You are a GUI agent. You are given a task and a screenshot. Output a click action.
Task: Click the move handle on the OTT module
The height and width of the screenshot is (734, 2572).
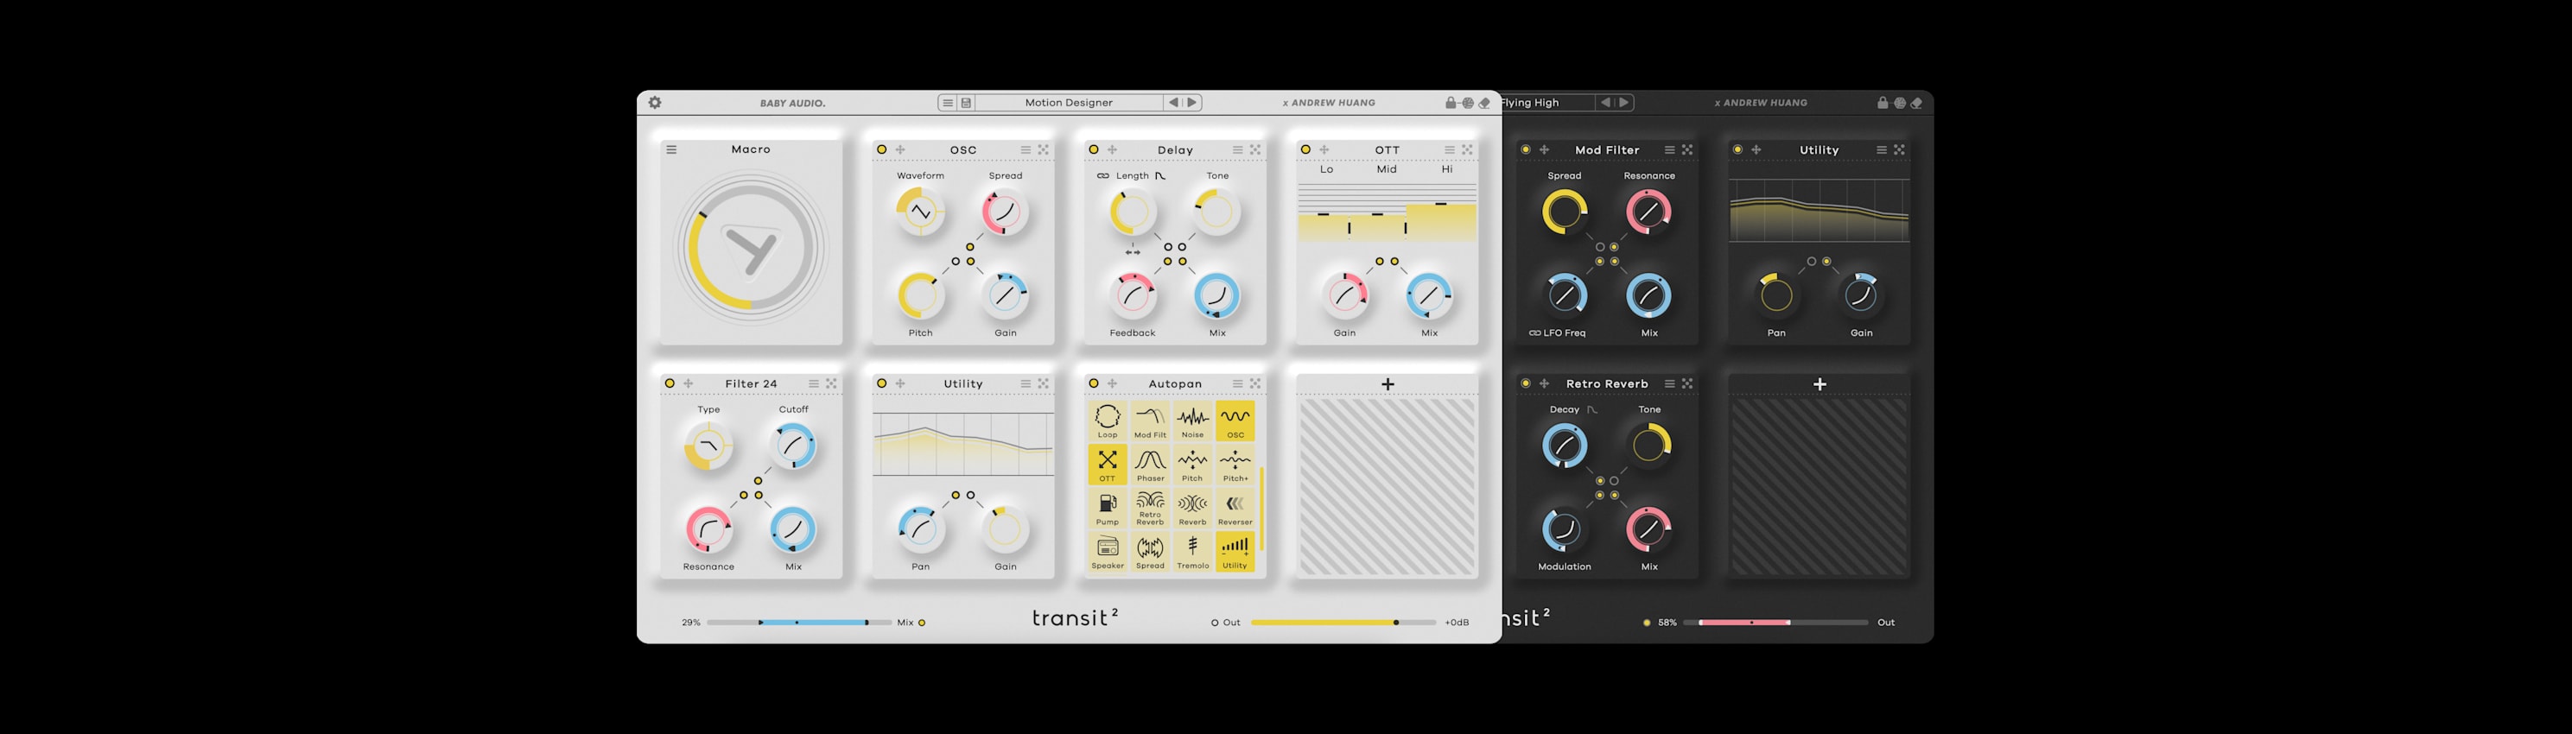coord(1324,149)
